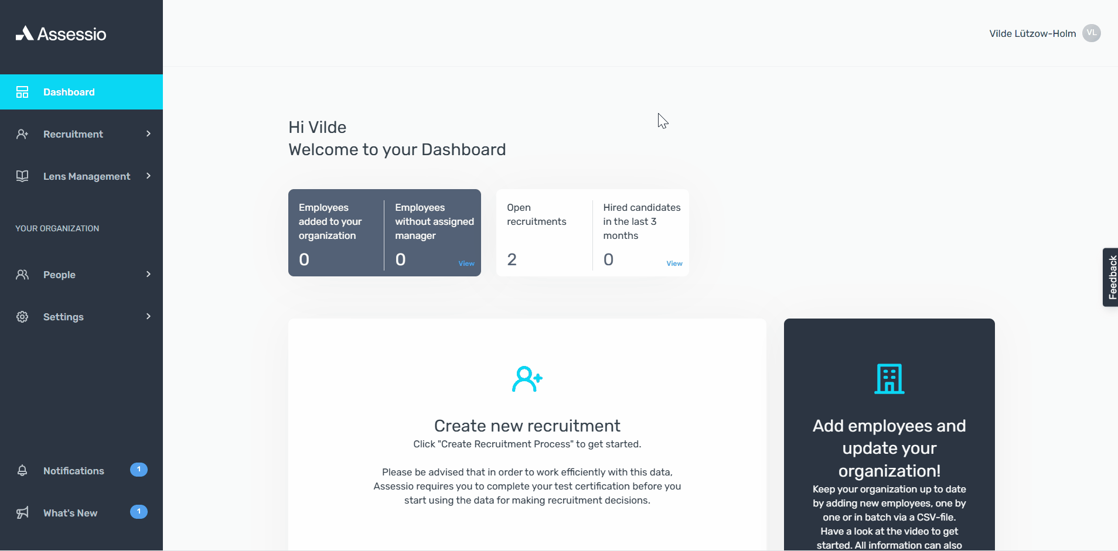
Task: Click View next to hired candidates count
Action: 674,263
